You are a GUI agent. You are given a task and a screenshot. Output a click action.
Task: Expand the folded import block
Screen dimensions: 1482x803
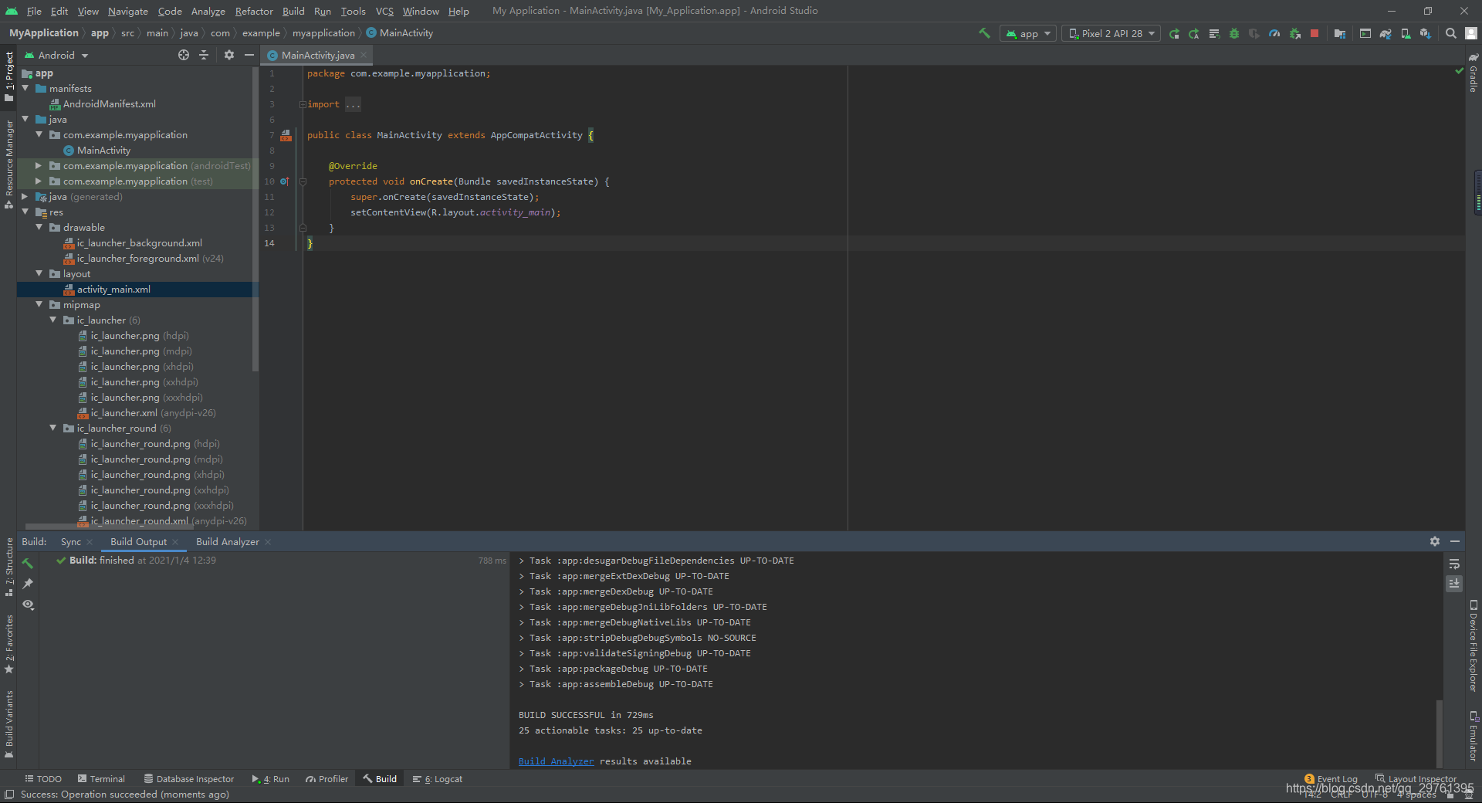coord(303,104)
